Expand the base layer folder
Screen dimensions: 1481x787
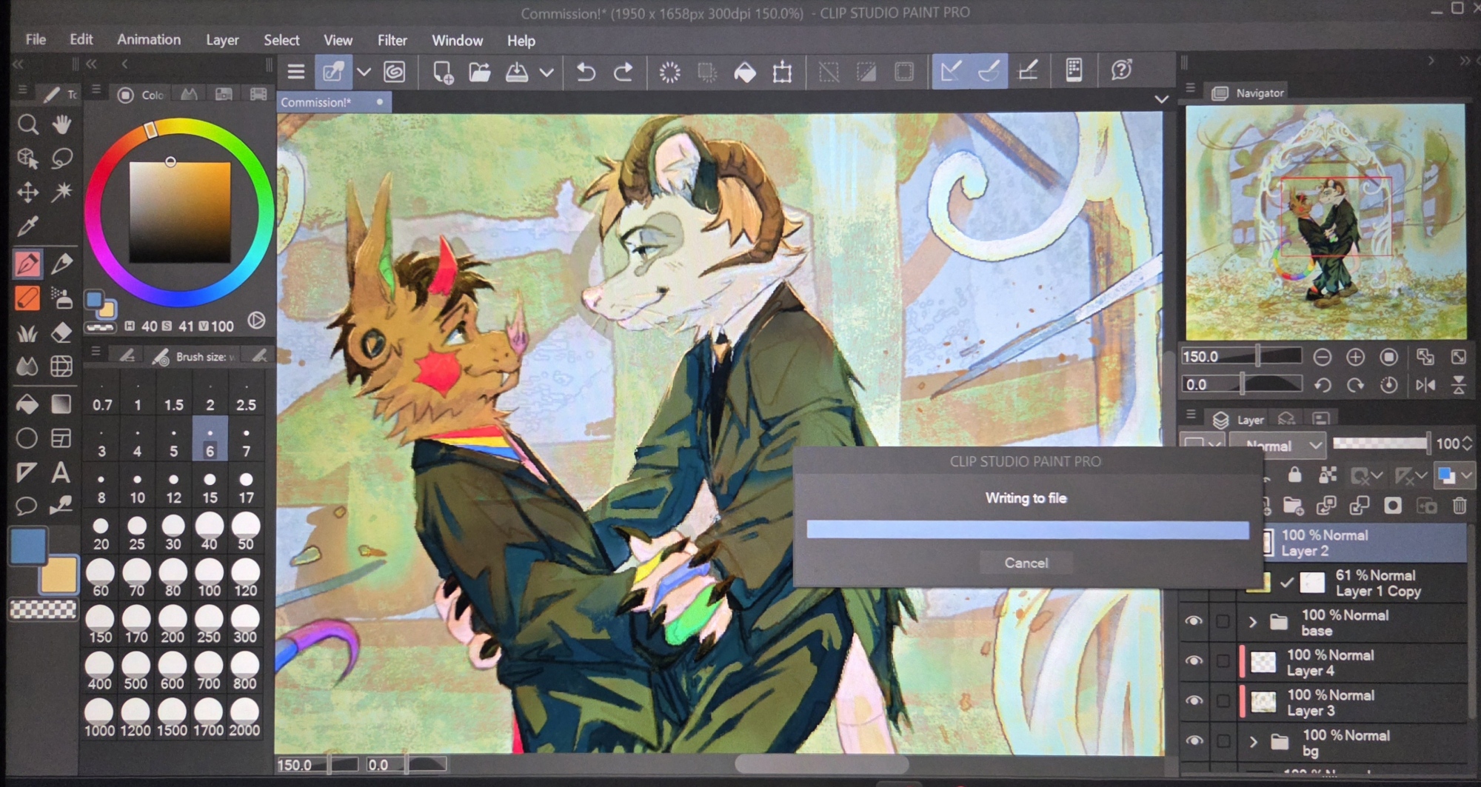click(x=1253, y=622)
